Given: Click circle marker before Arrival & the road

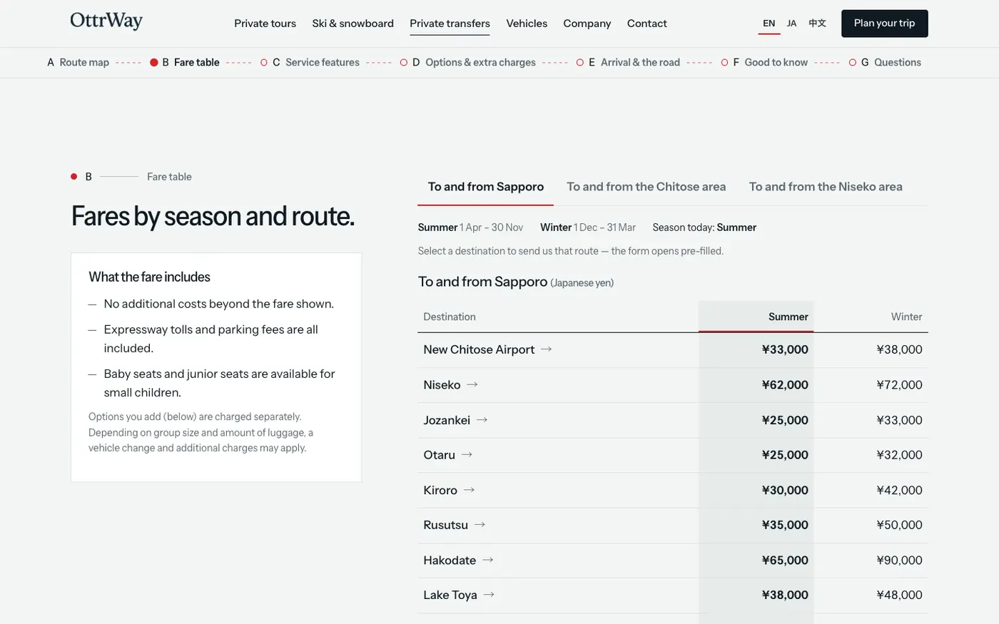Looking at the screenshot, I should pyautogui.click(x=580, y=63).
